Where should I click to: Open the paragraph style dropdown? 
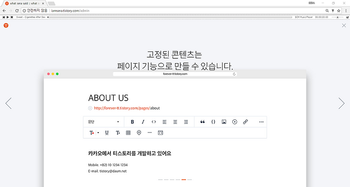point(104,122)
